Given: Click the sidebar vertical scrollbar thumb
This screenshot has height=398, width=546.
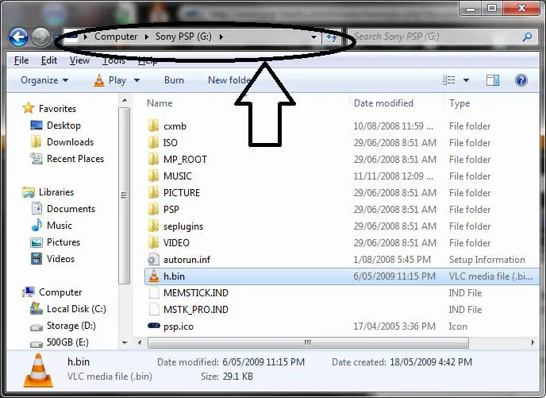Looking at the screenshot, I should click(x=124, y=195).
